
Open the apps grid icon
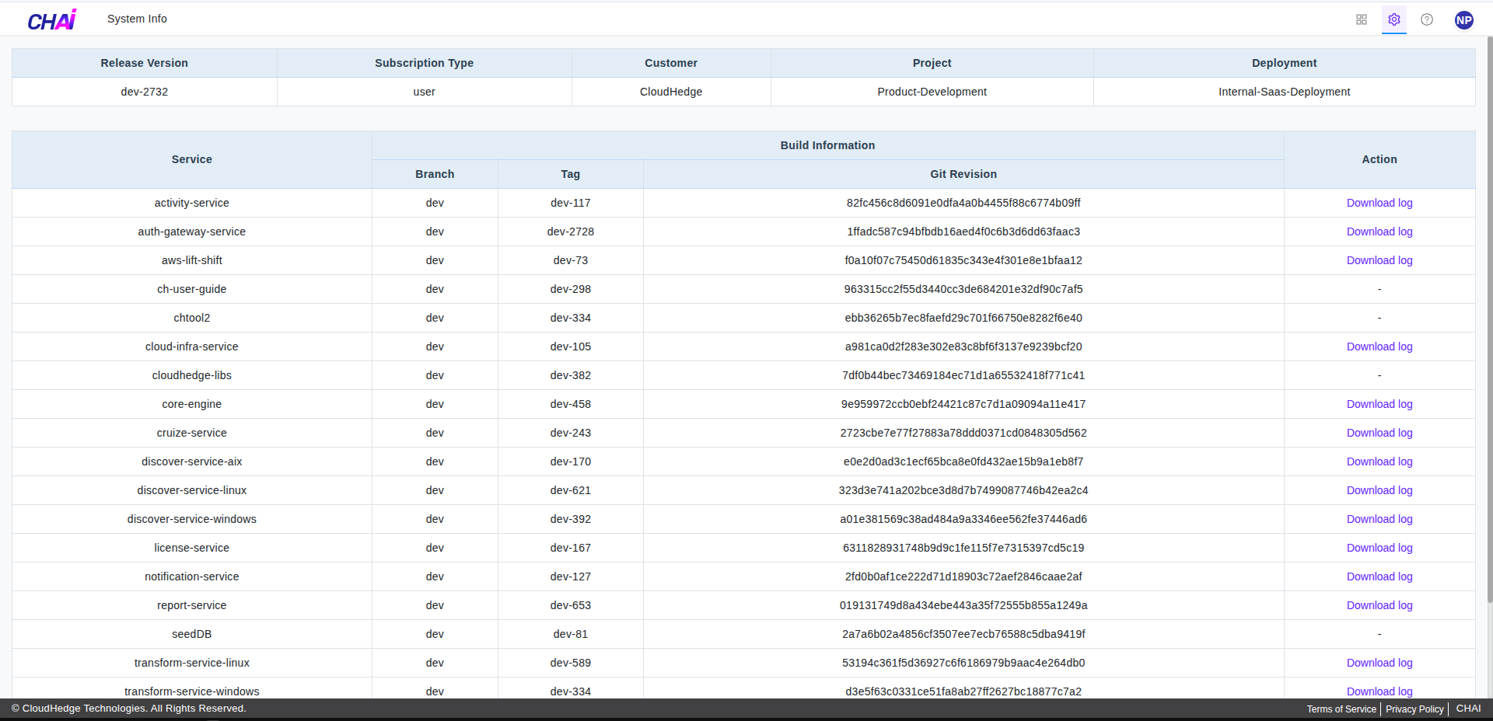pyautogui.click(x=1362, y=19)
